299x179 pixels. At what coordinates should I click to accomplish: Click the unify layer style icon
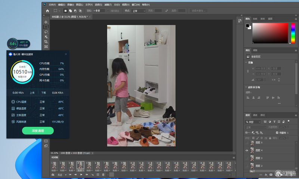point(261,133)
